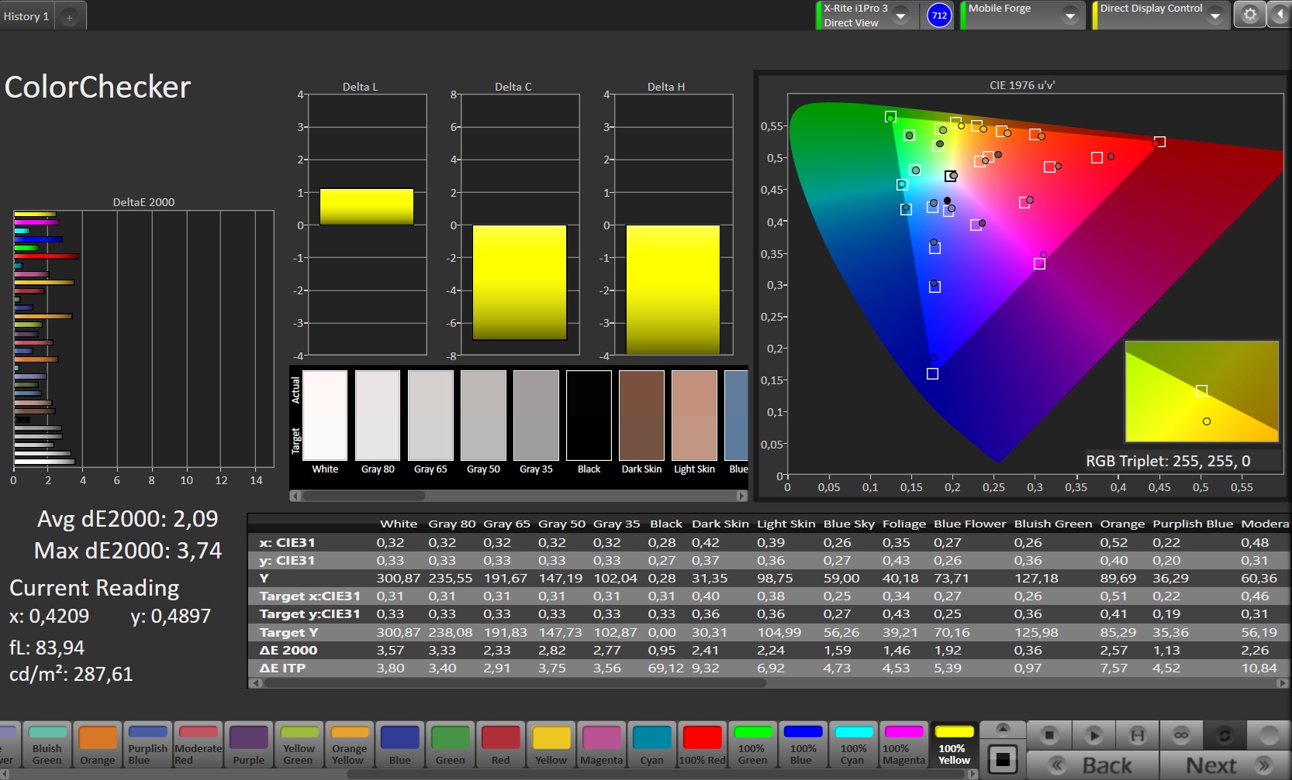1292x780 pixels.
Task: Add a new history tab
Action: (x=69, y=17)
